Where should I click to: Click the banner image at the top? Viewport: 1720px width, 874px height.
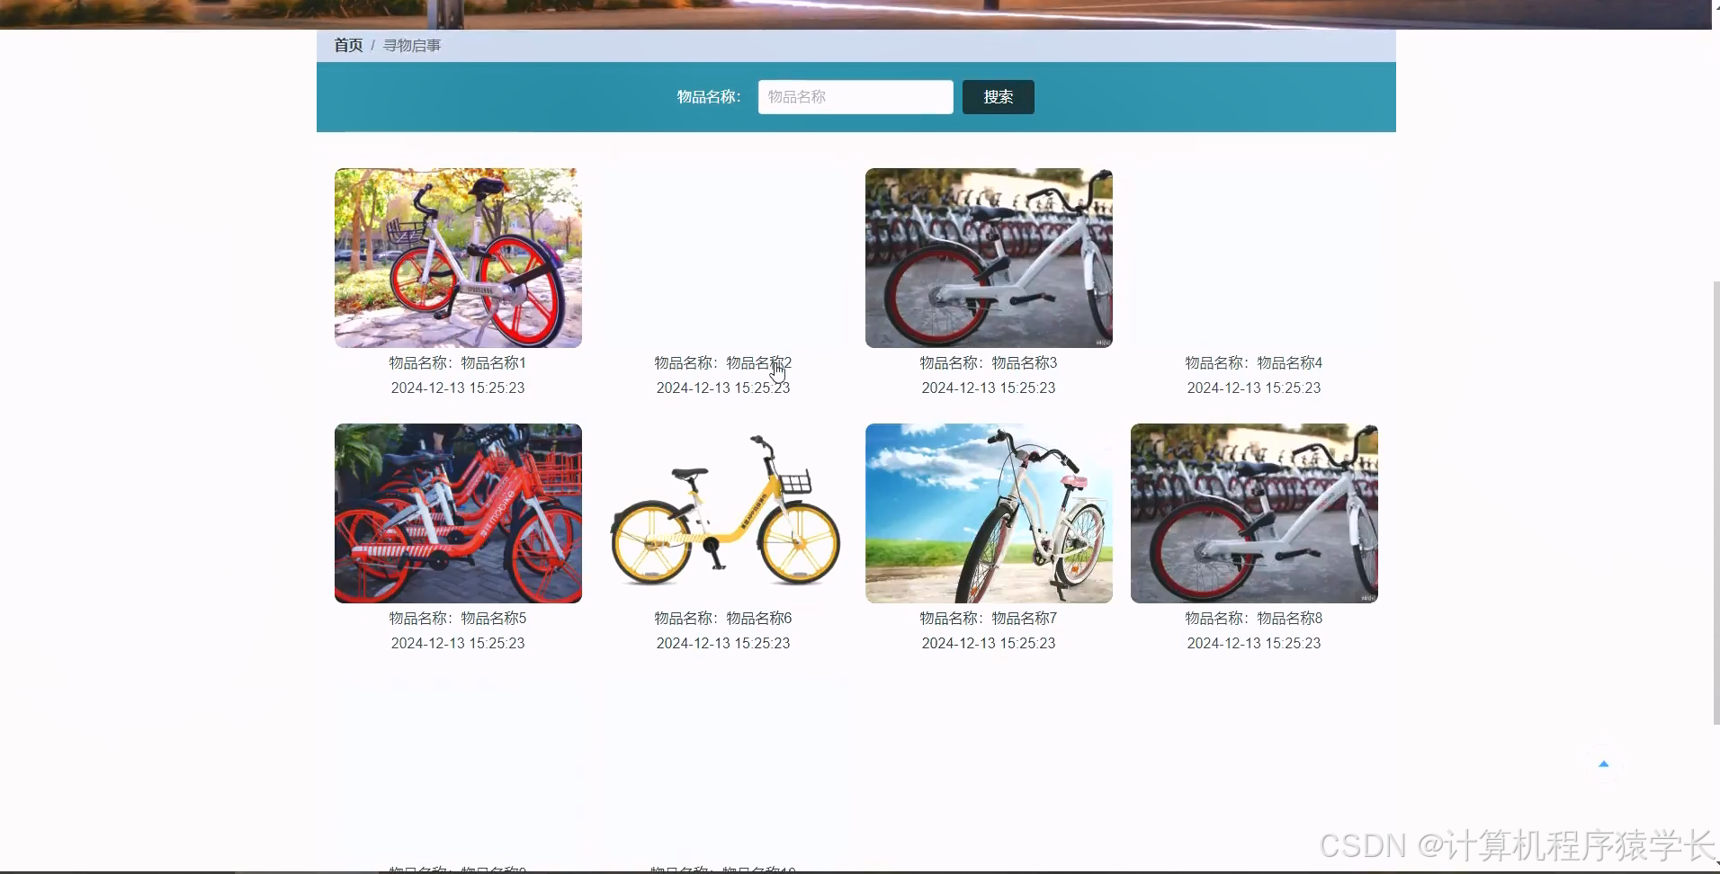point(855,13)
